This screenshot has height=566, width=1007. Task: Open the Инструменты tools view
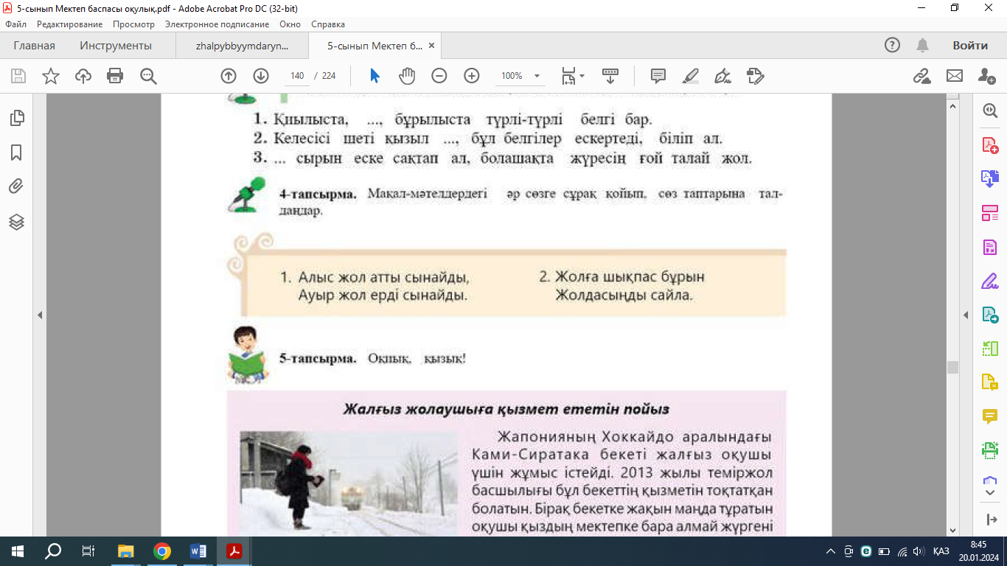(x=116, y=46)
